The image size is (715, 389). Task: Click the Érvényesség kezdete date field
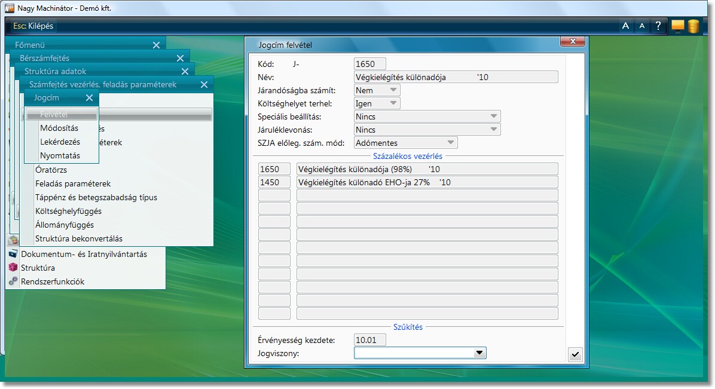pyautogui.click(x=370, y=340)
